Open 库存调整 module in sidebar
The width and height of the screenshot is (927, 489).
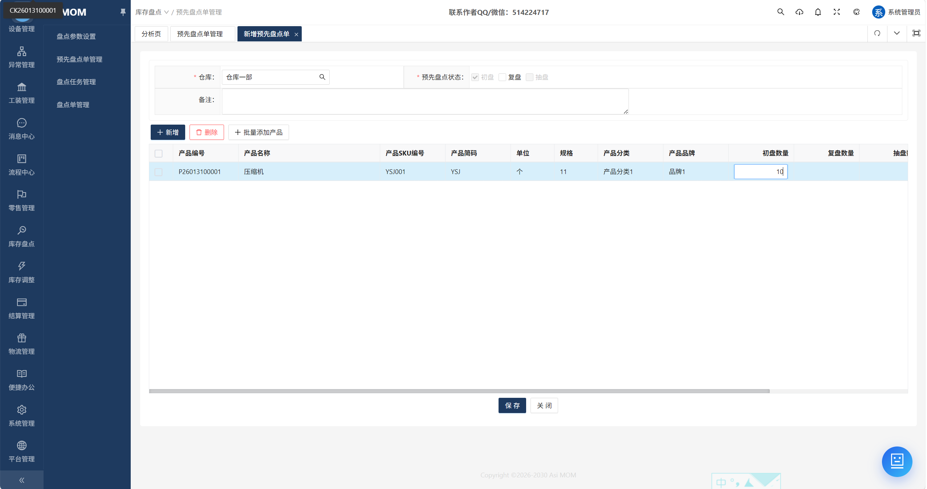click(x=21, y=272)
